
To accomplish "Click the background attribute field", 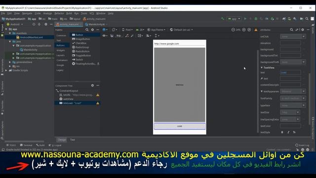I will (290, 49).
